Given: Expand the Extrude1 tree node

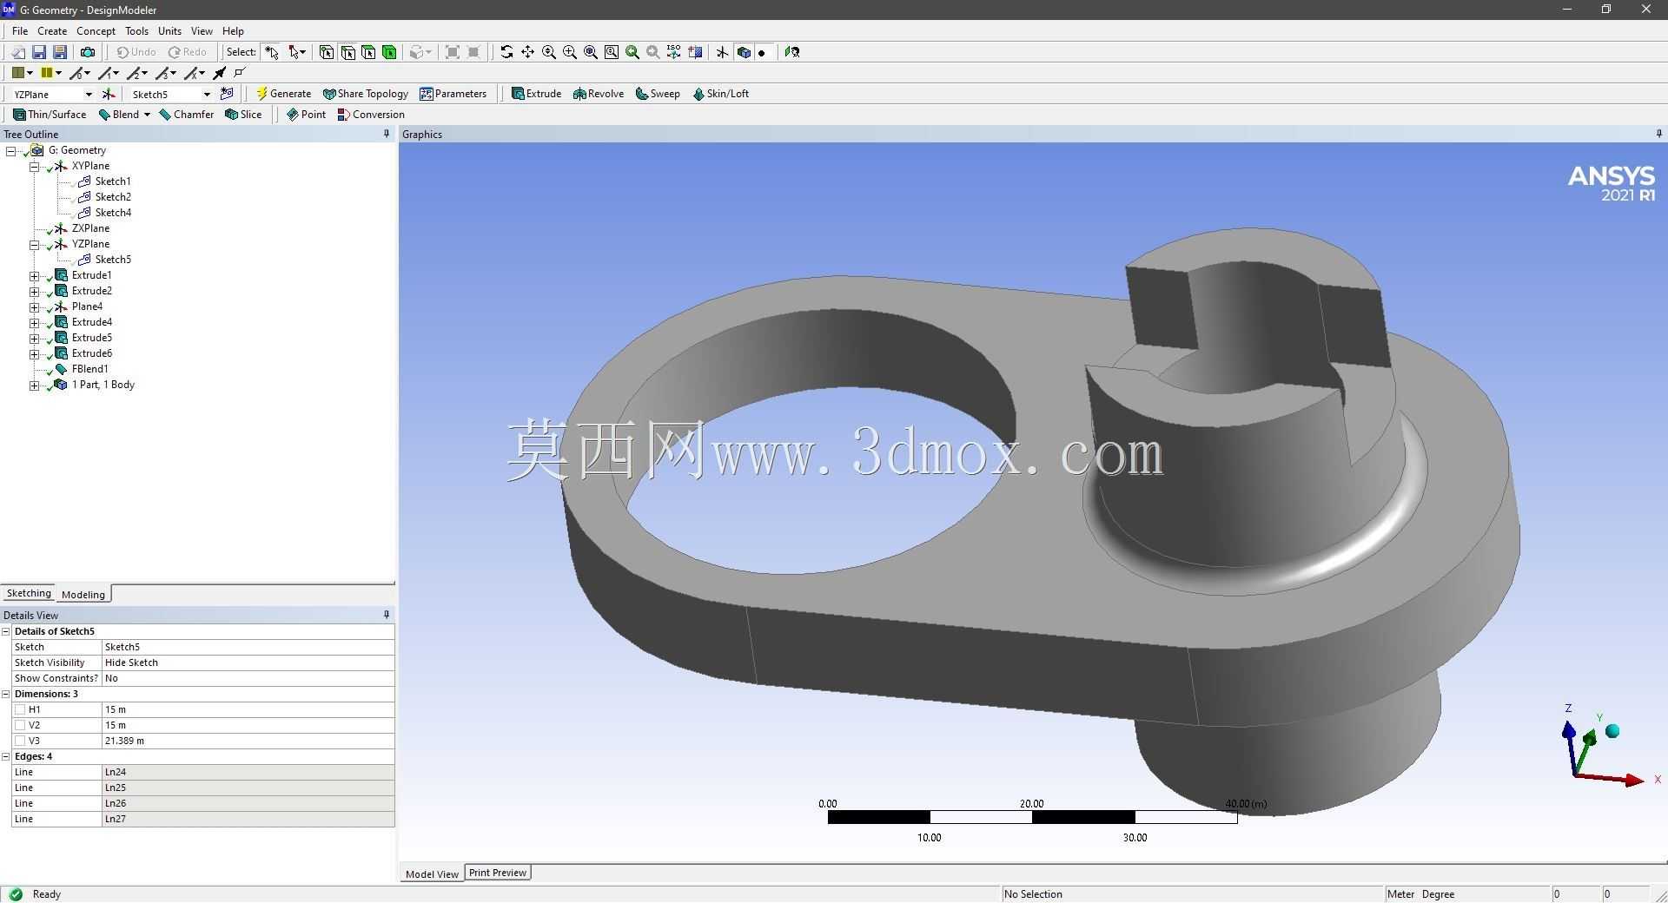Looking at the screenshot, I should point(34,276).
